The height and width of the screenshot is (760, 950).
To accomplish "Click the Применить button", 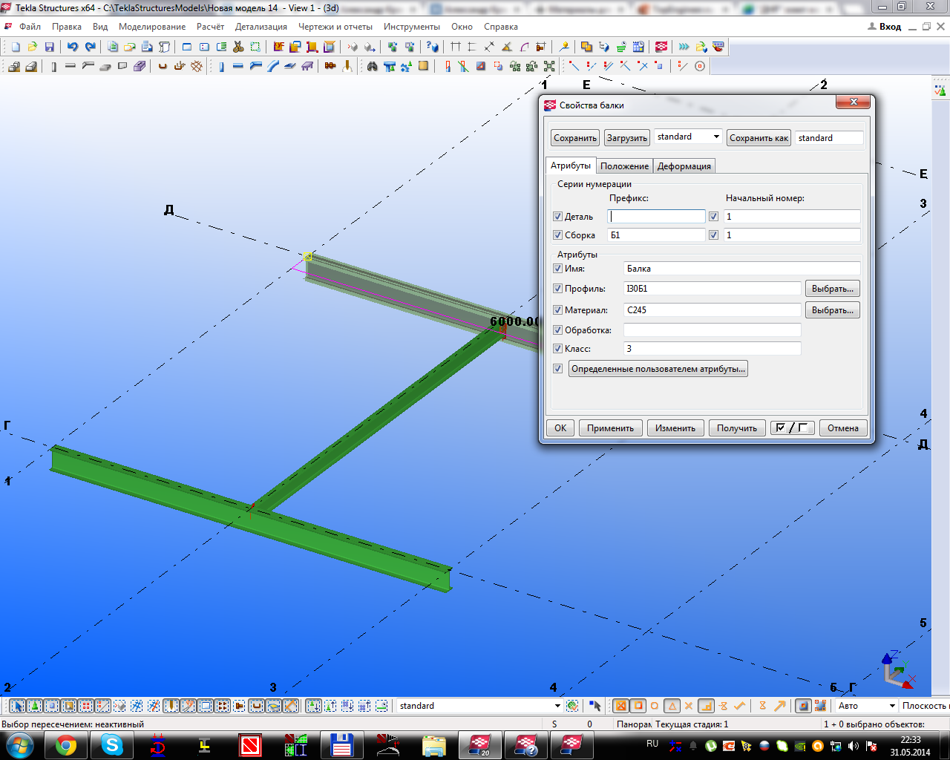I will pos(610,428).
